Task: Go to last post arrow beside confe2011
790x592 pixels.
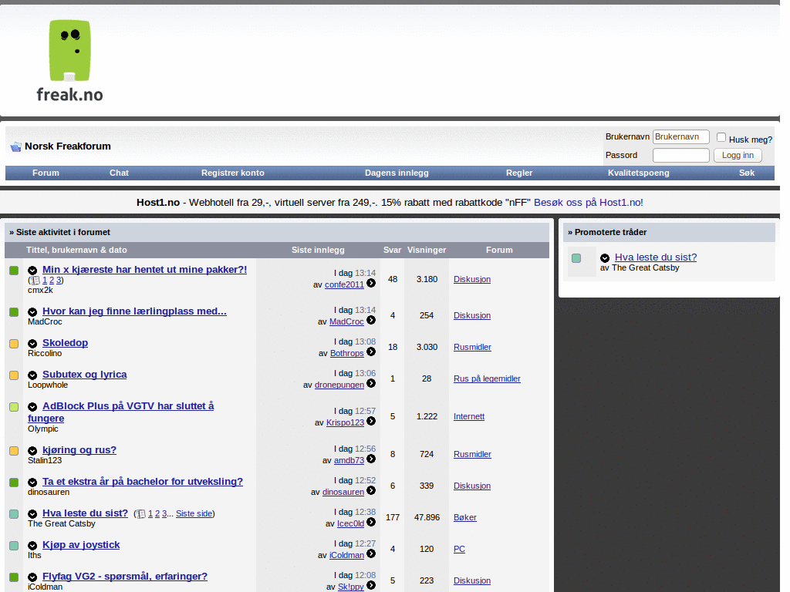Action: pos(371,284)
